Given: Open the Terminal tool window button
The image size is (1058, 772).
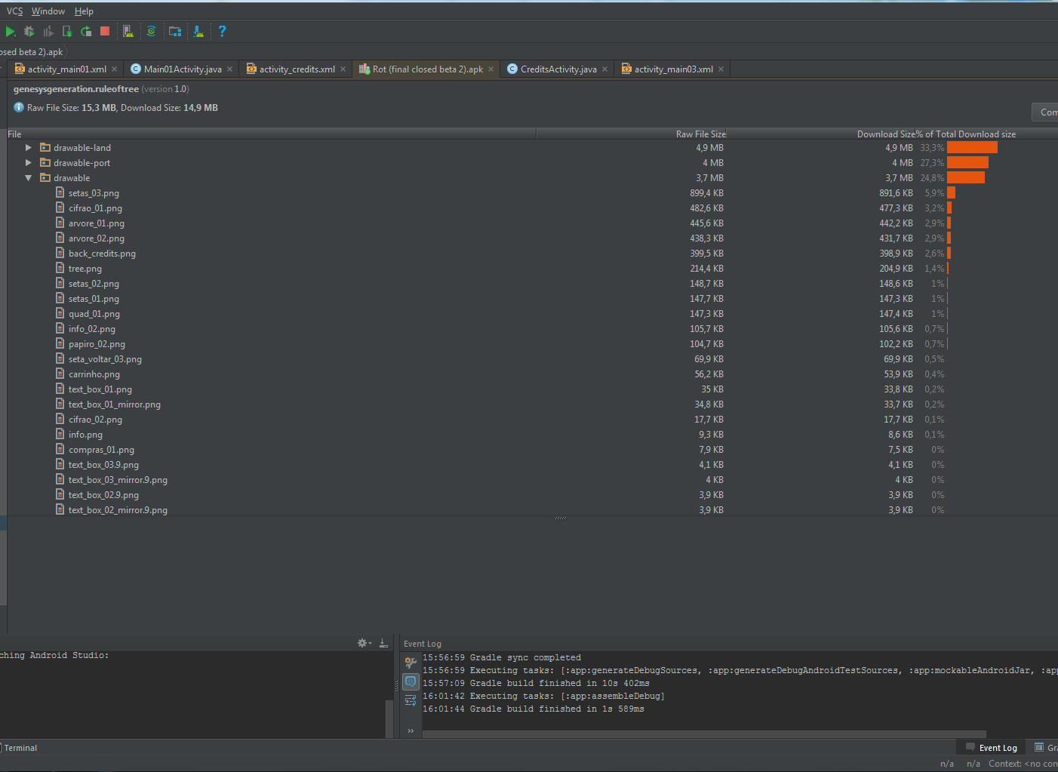Looking at the screenshot, I should point(20,748).
